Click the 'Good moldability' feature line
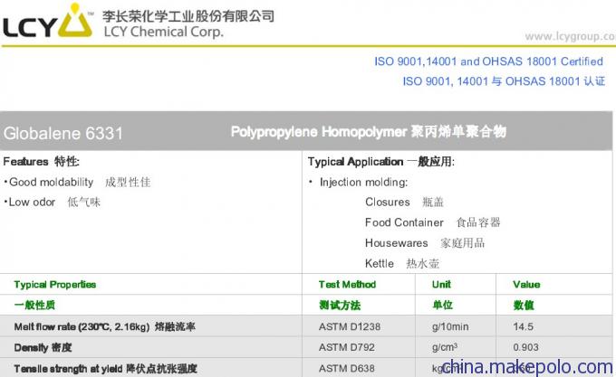The image size is (616, 377). (x=77, y=183)
